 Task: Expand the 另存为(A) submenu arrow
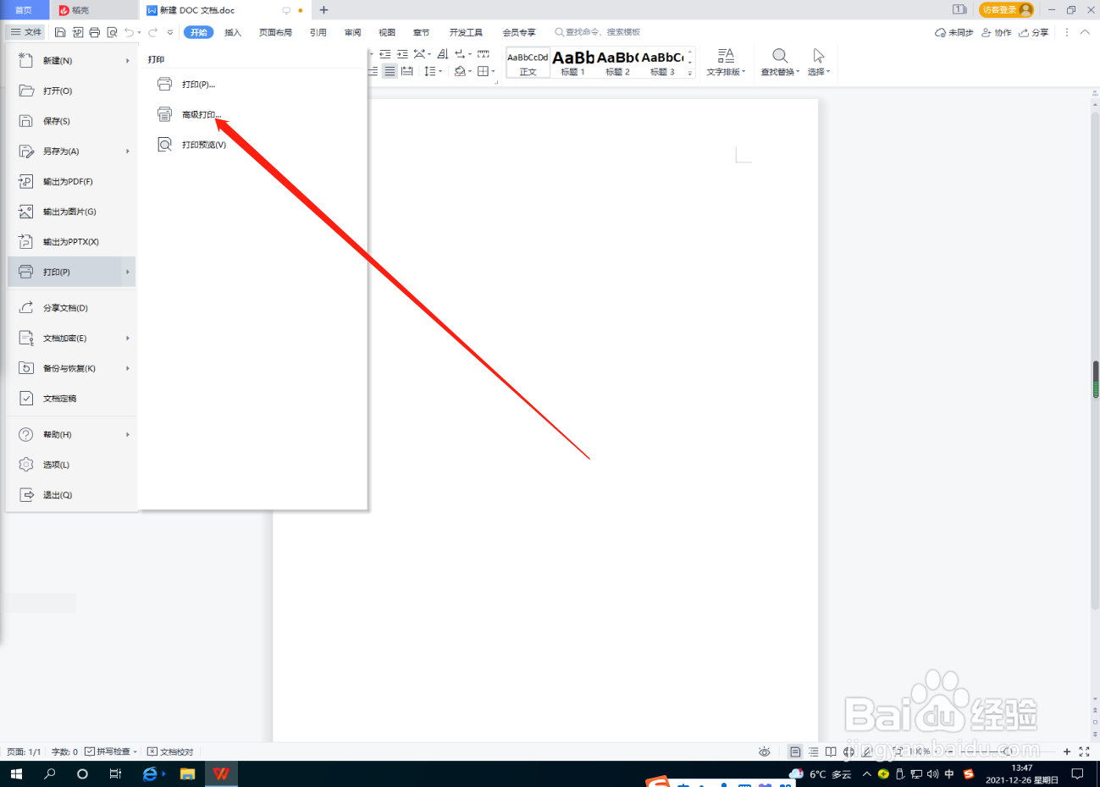(x=128, y=151)
